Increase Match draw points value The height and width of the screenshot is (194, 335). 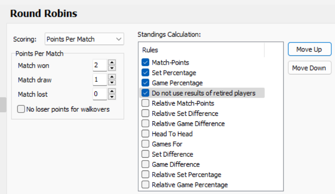(112, 77)
